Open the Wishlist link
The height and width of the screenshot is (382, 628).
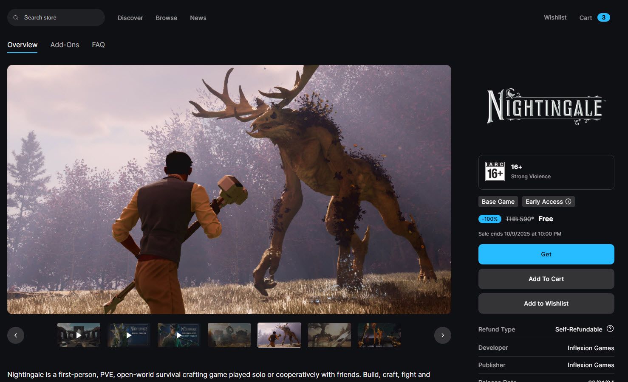pyautogui.click(x=555, y=17)
